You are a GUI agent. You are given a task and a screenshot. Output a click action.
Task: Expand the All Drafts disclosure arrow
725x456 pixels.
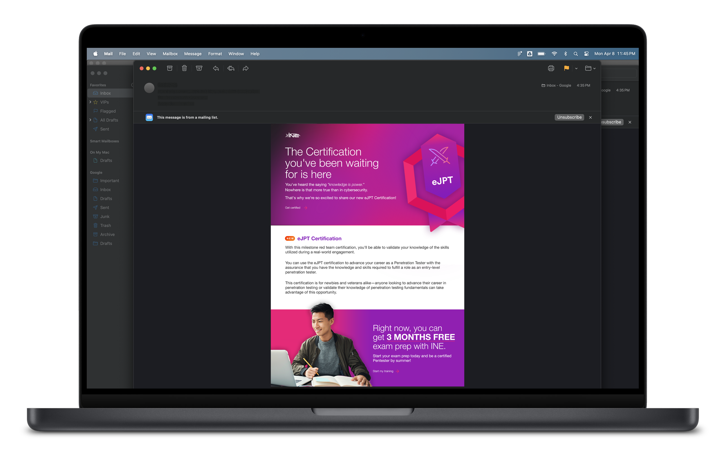(x=90, y=120)
